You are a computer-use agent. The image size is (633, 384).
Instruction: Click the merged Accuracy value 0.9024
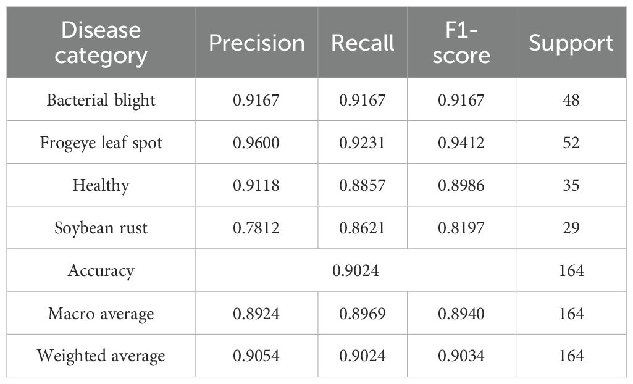pyautogui.click(x=356, y=270)
